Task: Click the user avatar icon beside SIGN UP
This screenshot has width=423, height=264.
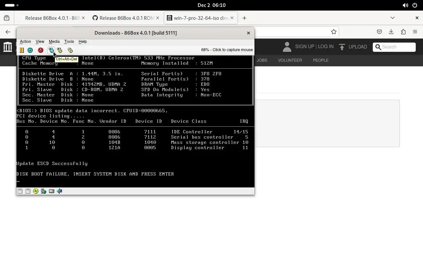Action: click(287, 47)
